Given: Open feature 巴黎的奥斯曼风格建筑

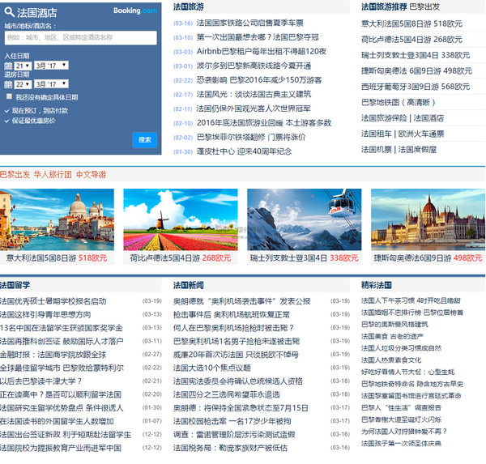Looking at the screenshot, I should [394, 324].
